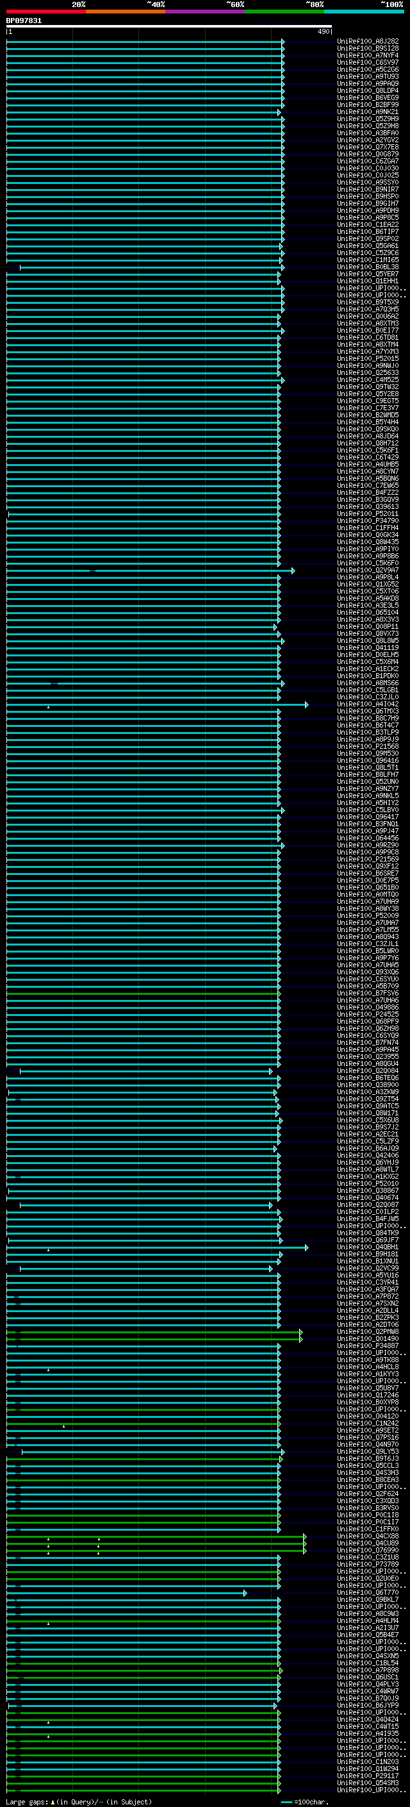Click the ~40% legend percentage label
The image size is (410, 1807).
point(156,4)
